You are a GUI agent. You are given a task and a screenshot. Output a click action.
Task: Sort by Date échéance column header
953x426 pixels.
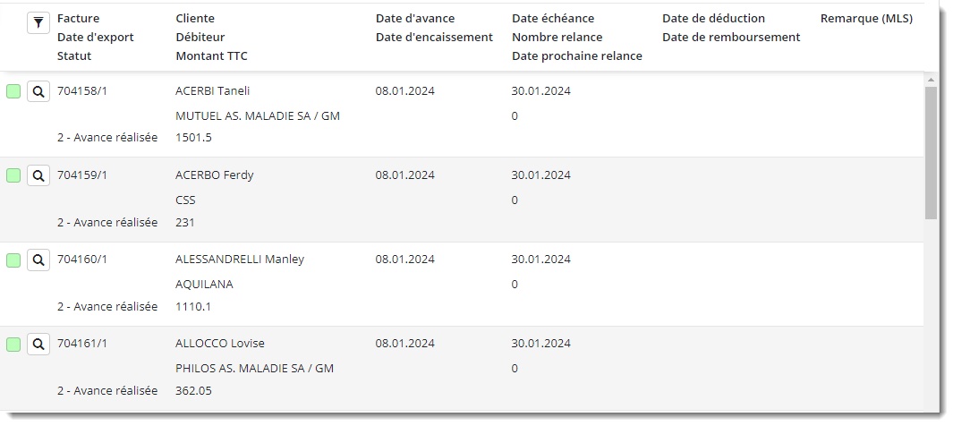pyautogui.click(x=552, y=18)
